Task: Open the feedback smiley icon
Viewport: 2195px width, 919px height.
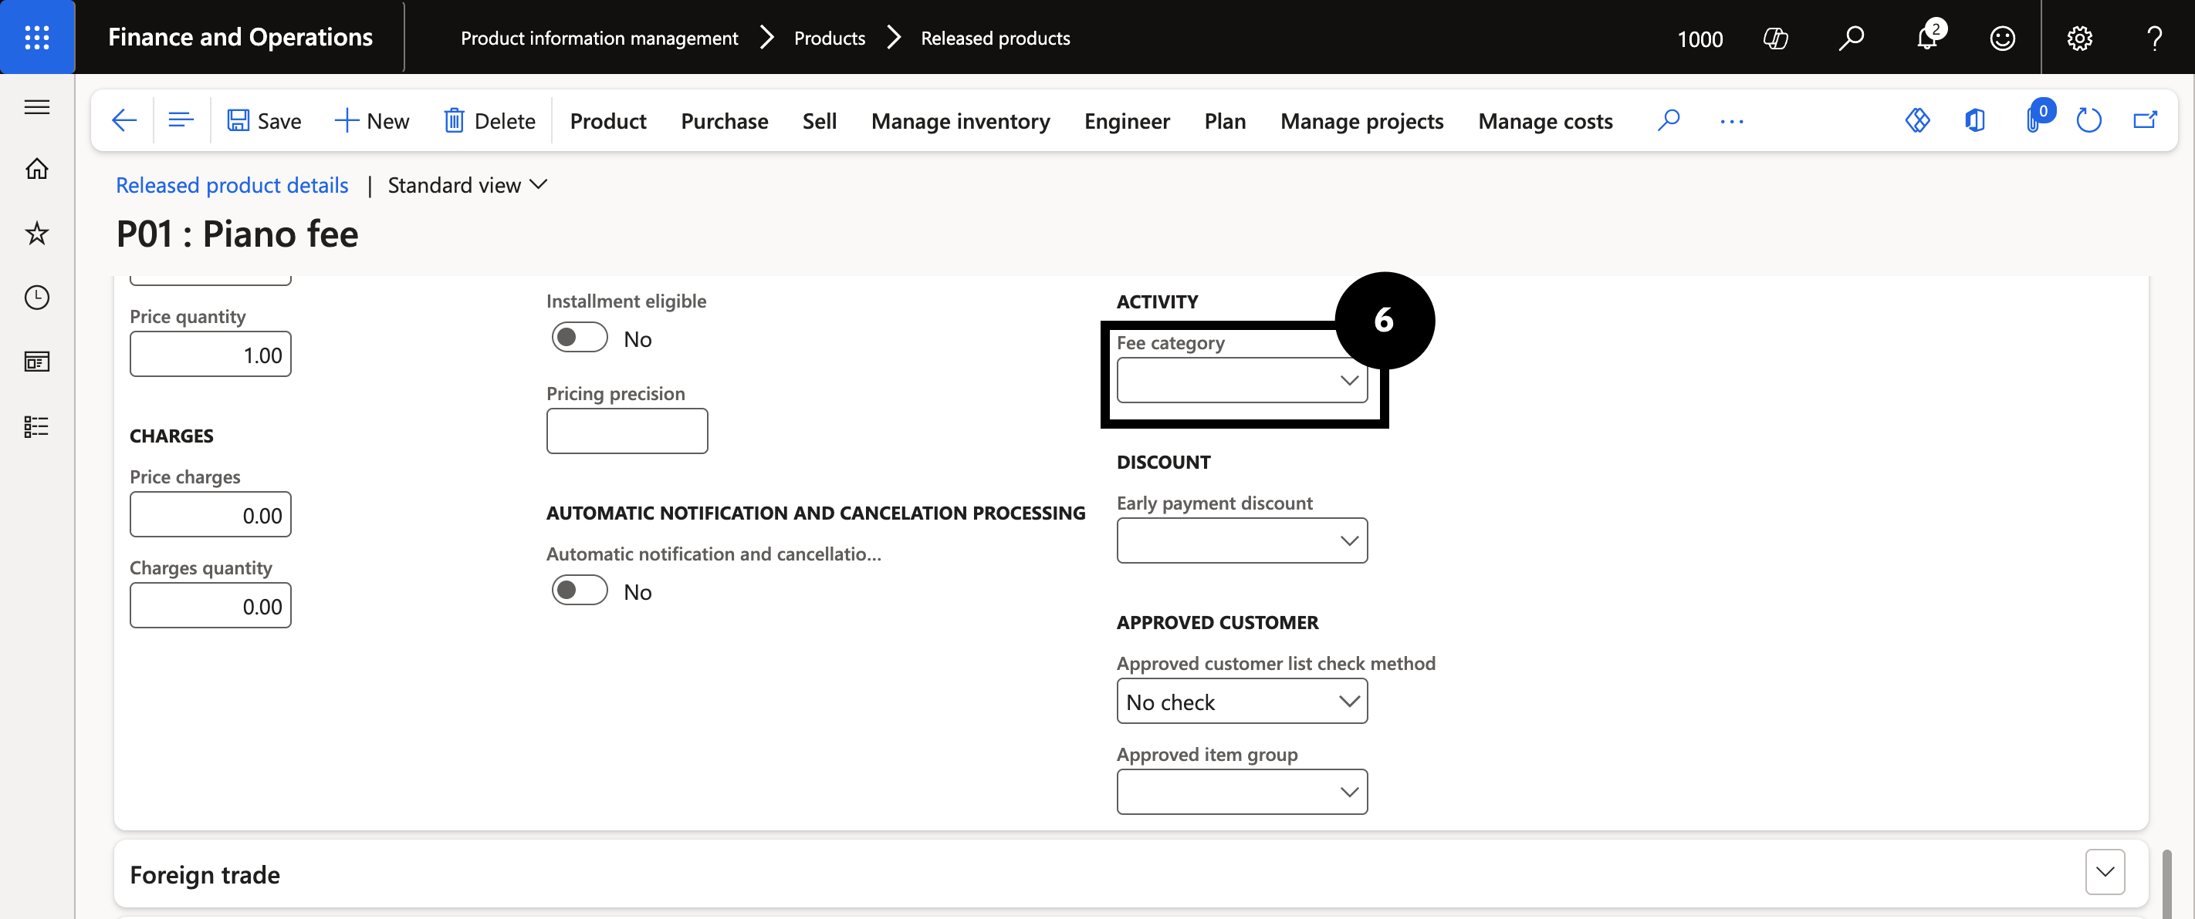Action: 2002,39
